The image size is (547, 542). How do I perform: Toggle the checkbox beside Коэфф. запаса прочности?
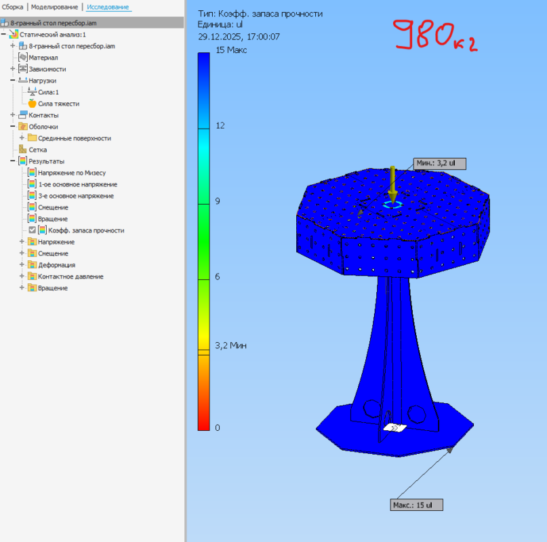pyautogui.click(x=32, y=230)
